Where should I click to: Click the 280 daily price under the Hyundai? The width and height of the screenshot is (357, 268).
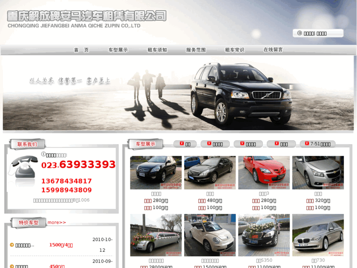pyautogui.click(x=156, y=201)
